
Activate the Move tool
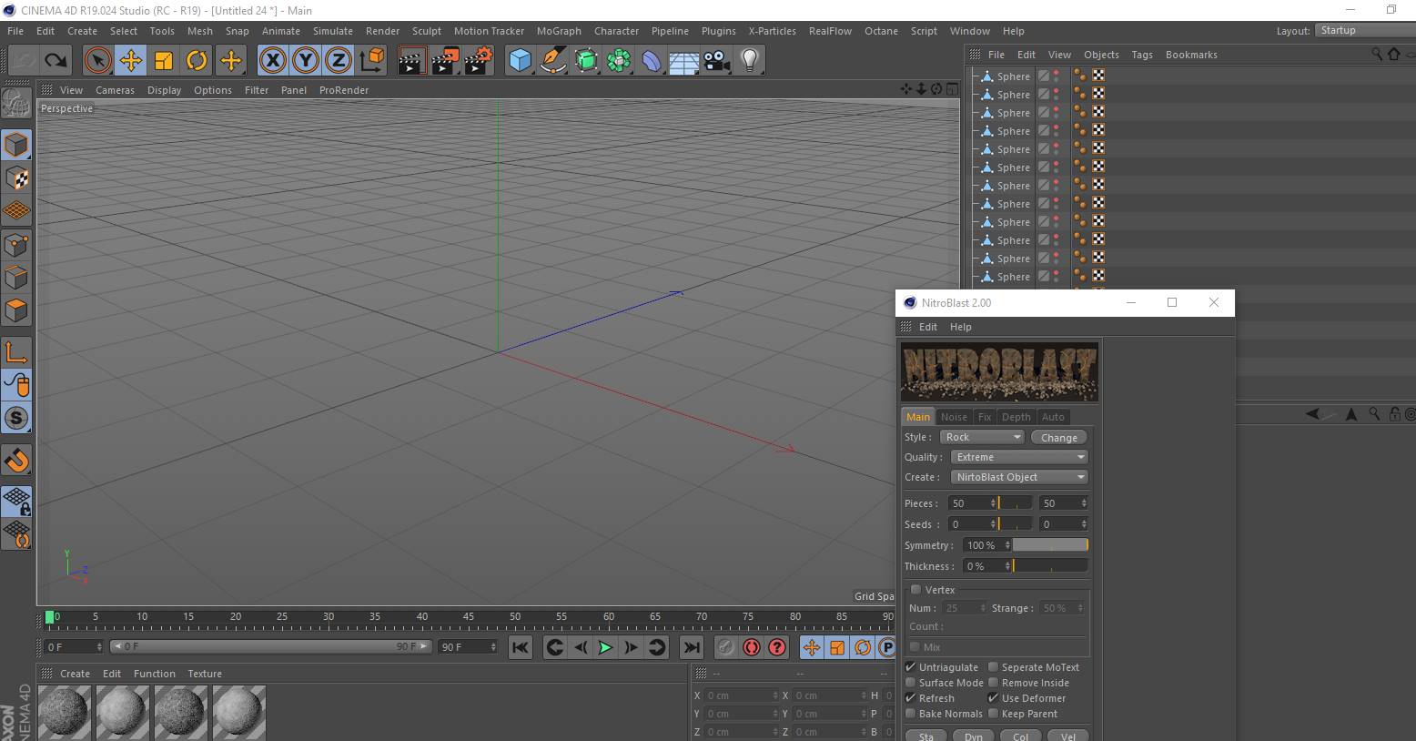[131, 61]
